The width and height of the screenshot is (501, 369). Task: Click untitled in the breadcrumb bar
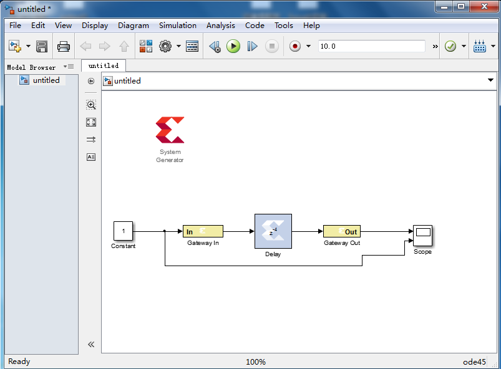tap(127, 81)
